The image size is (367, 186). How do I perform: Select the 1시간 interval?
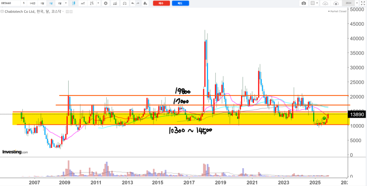[x=32, y=3]
